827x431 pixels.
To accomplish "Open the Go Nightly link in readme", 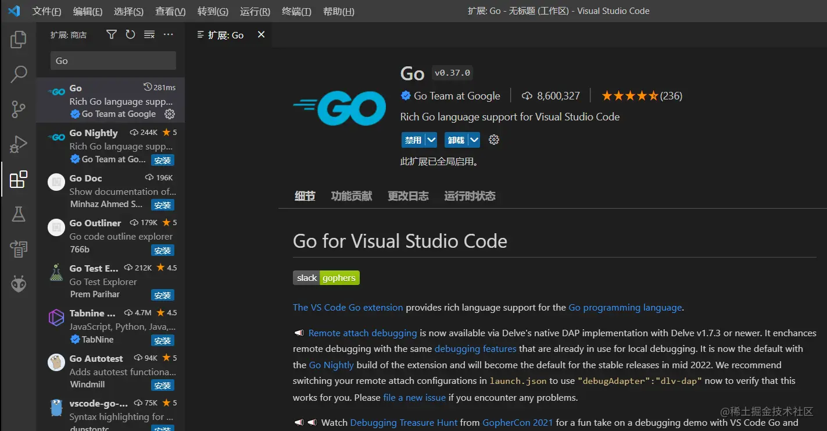I will click(331, 365).
